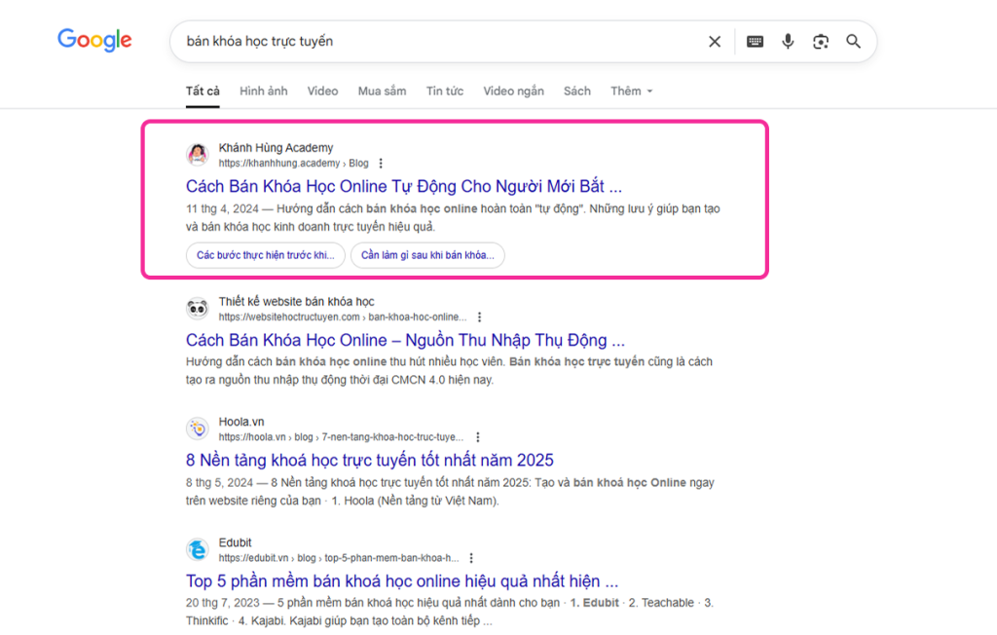Viewport: 997px width, 635px height.
Task: Switch to the Video ngắn tab
Action: (x=513, y=91)
